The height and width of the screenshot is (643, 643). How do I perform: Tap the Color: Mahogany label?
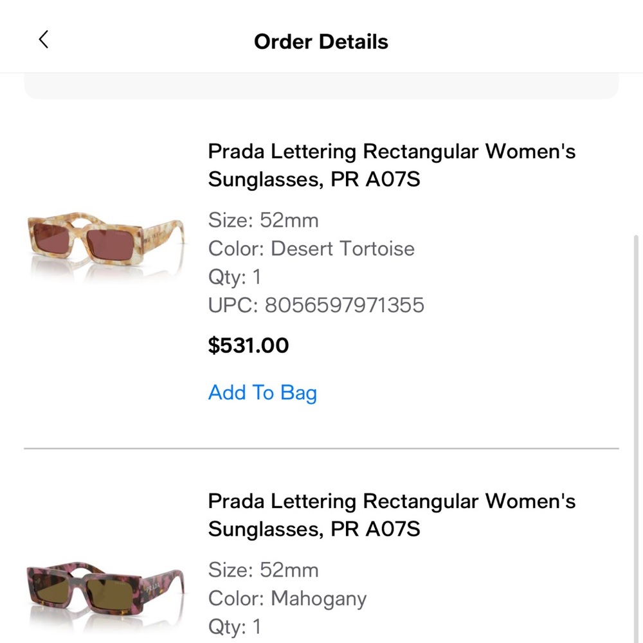pyautogui.click(x=287, y=599)
